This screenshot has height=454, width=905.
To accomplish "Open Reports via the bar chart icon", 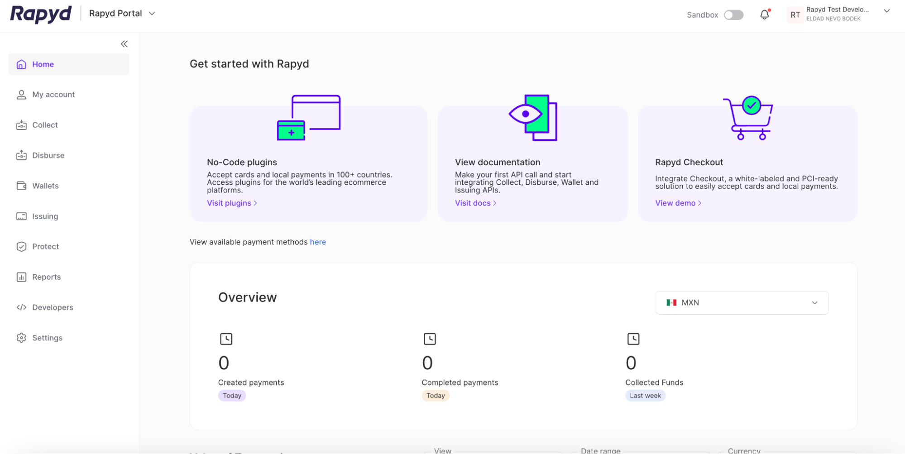I will 21,277.
